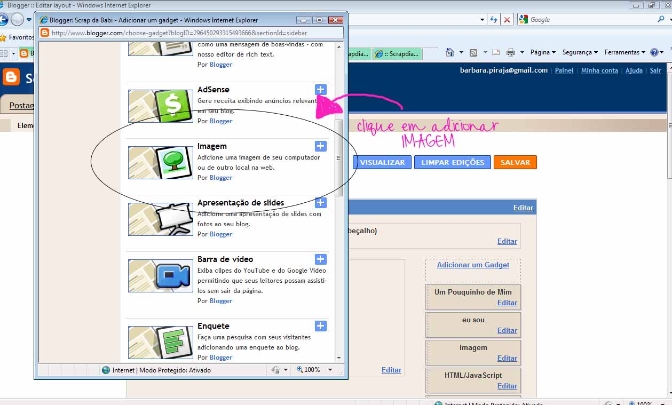This screenshot has width=672, height=405.
Task: Open the Página dropdown menu
Action: point(543,52)
